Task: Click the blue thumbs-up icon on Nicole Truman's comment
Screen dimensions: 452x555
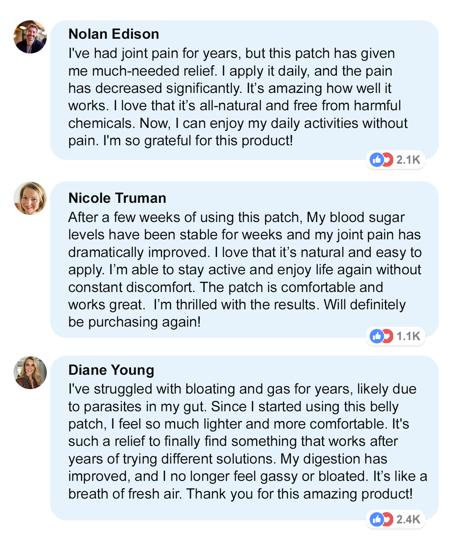Action: [377, 336]
